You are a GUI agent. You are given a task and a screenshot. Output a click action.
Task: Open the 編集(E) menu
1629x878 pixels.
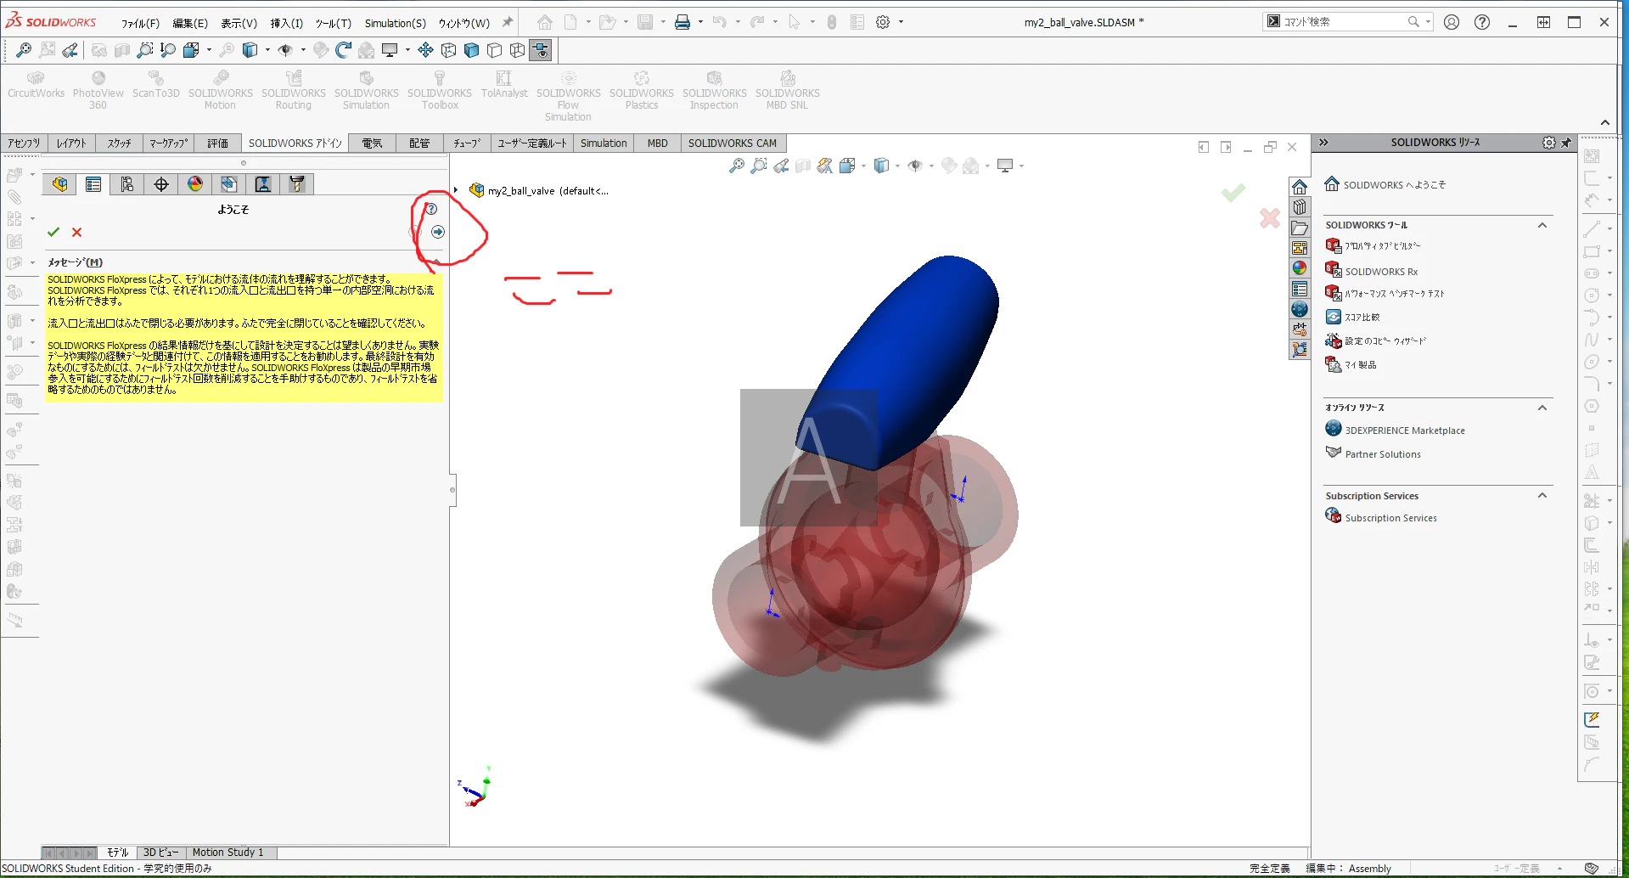click(190, 23)
